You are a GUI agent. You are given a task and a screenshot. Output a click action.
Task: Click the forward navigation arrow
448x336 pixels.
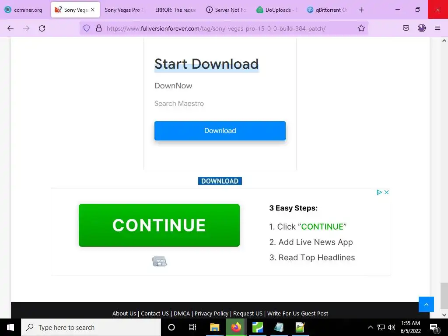[x=26, y=28]
